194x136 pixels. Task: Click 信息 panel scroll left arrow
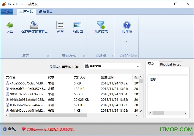(150, 113)
